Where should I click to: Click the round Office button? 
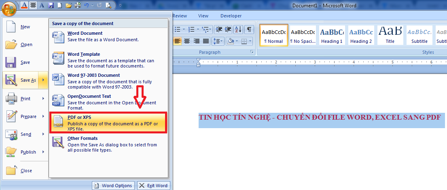point(9,9)
